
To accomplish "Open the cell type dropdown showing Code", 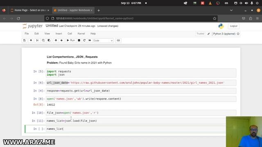I will click(103, 40).
